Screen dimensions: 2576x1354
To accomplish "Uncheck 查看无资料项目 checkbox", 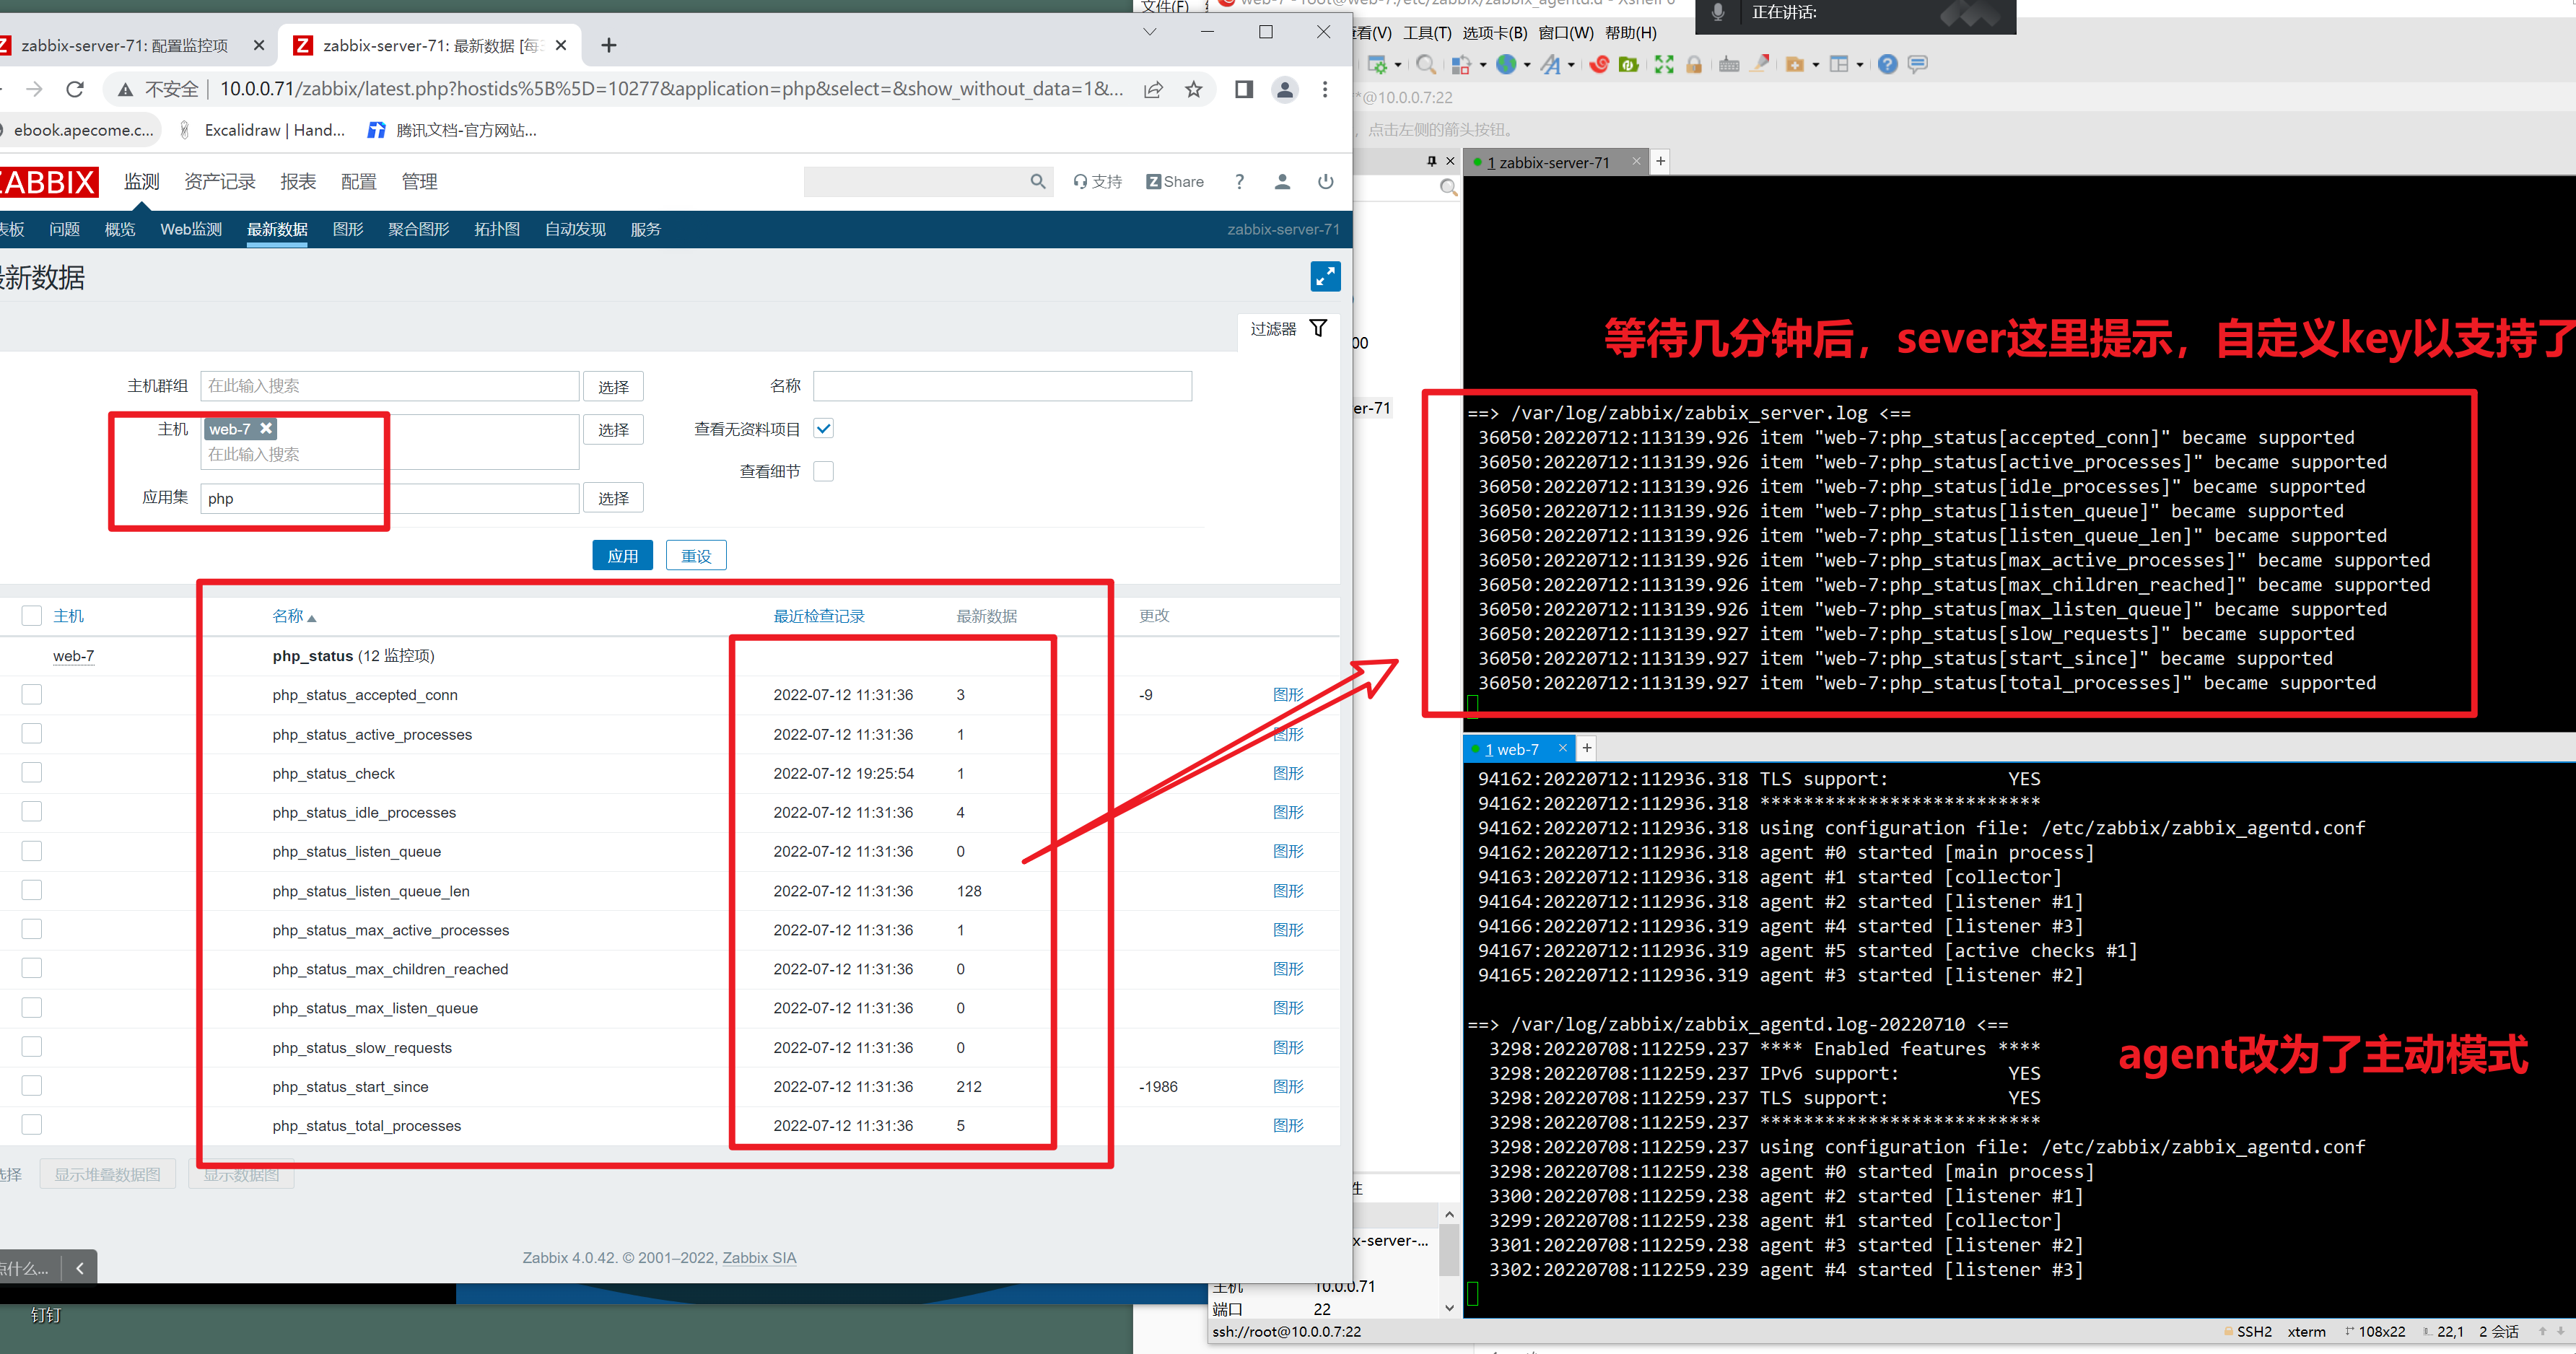I will pos(823,428).
